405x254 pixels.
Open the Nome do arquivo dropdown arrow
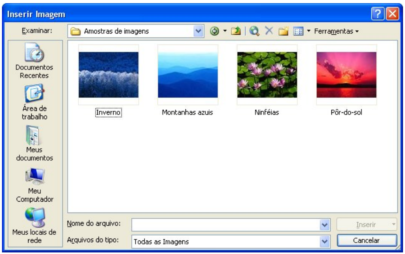(325, 224)
